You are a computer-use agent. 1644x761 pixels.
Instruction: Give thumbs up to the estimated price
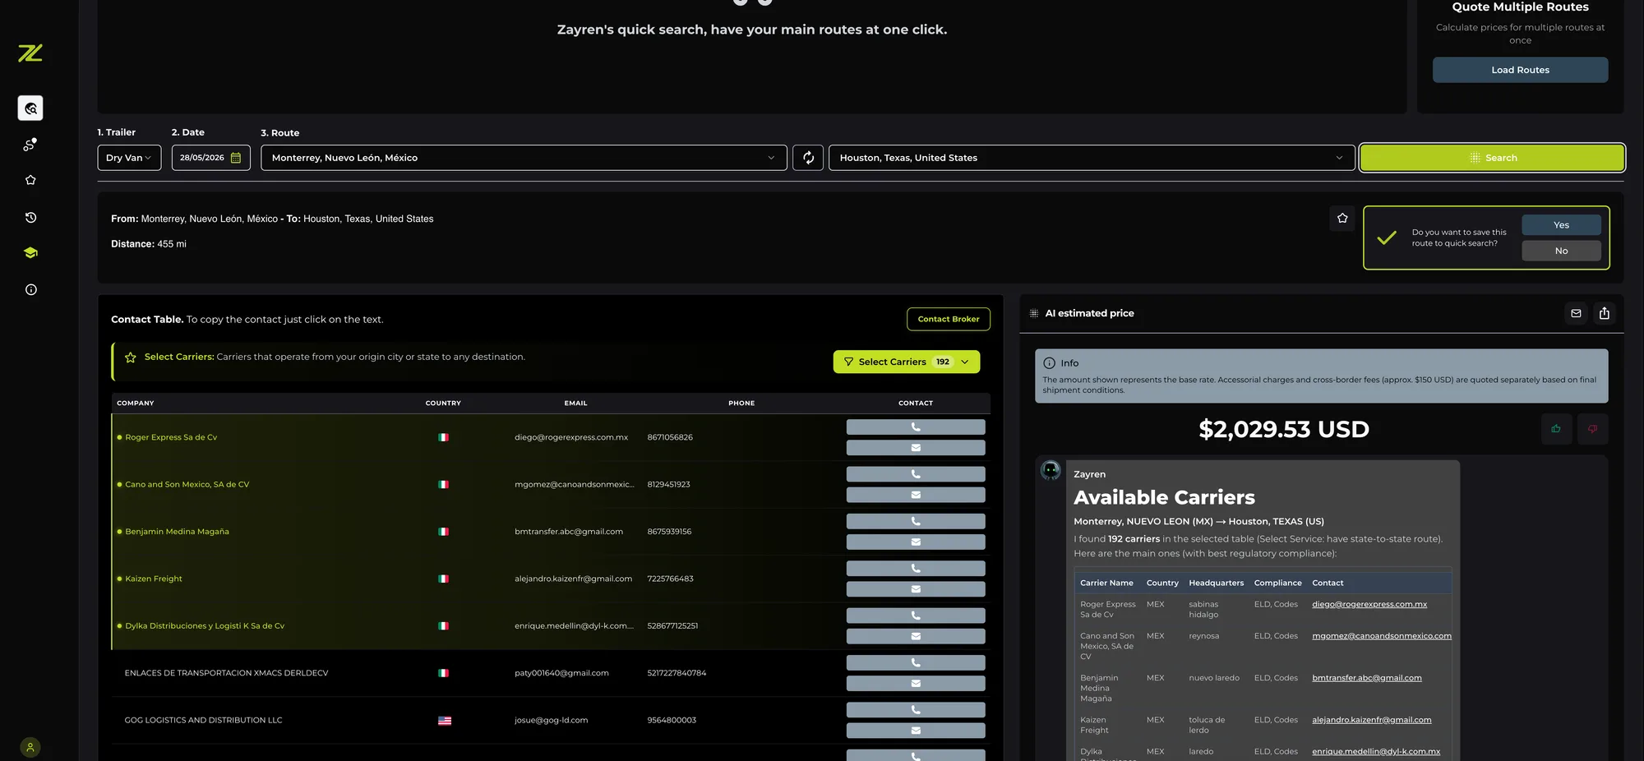coord(1556,429)
